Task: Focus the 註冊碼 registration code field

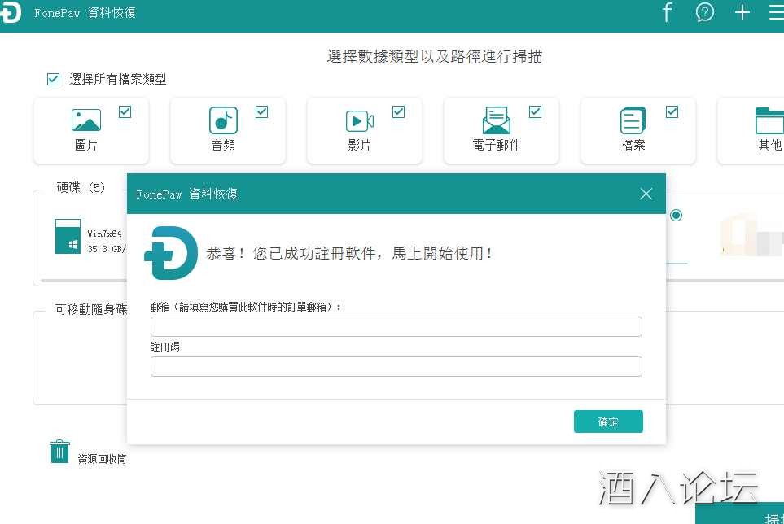Action: [396, 367]
